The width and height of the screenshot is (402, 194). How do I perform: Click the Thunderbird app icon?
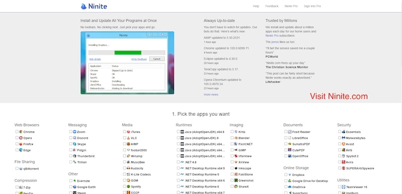tap(74, 156)
